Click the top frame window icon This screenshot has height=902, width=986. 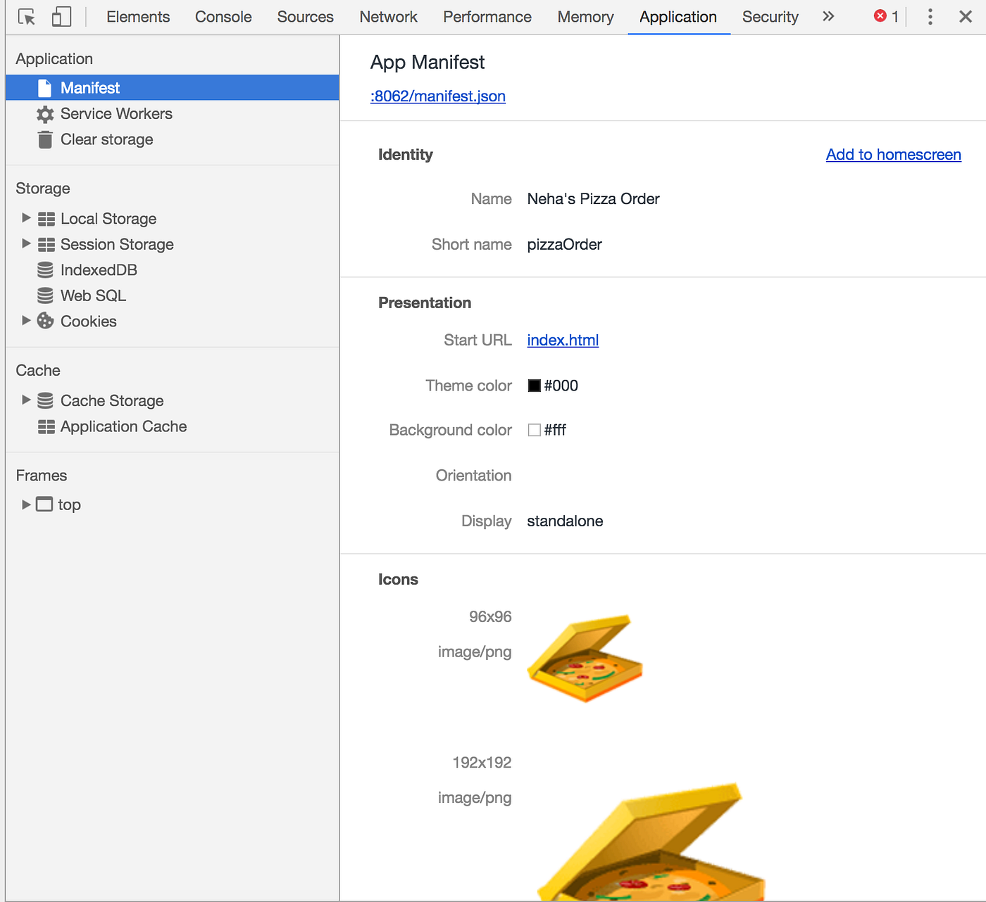44,504
